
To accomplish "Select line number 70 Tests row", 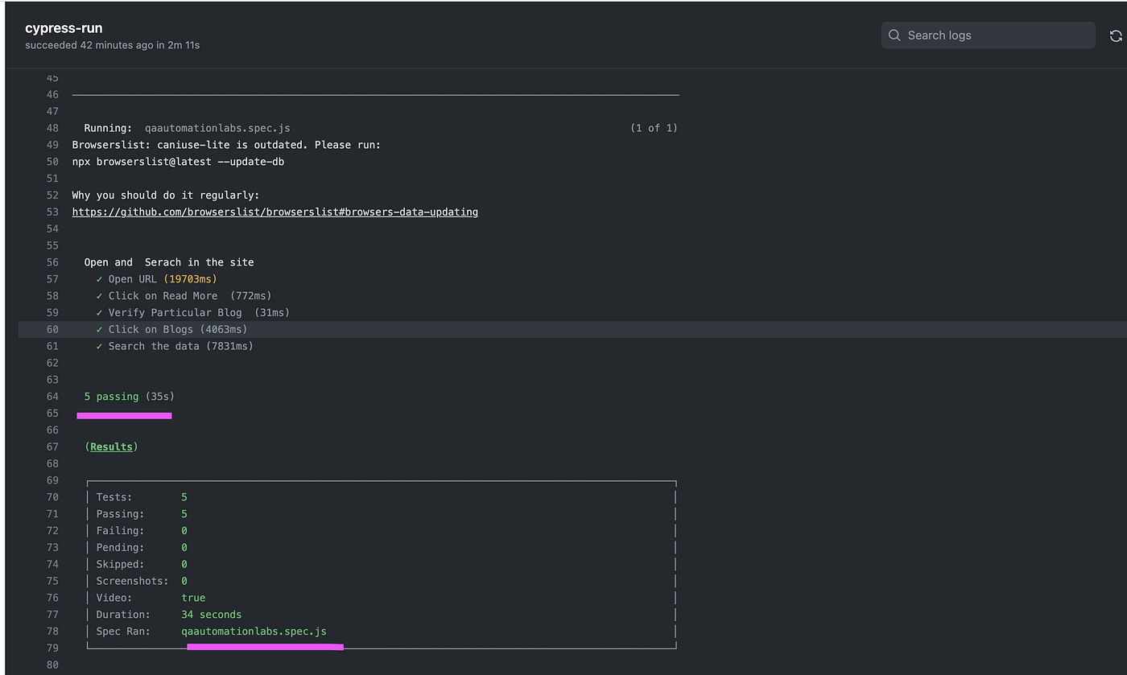I will (x=52, y=497).
